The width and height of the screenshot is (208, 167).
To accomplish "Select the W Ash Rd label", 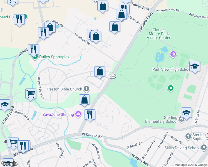I will (x=177, y=140).
